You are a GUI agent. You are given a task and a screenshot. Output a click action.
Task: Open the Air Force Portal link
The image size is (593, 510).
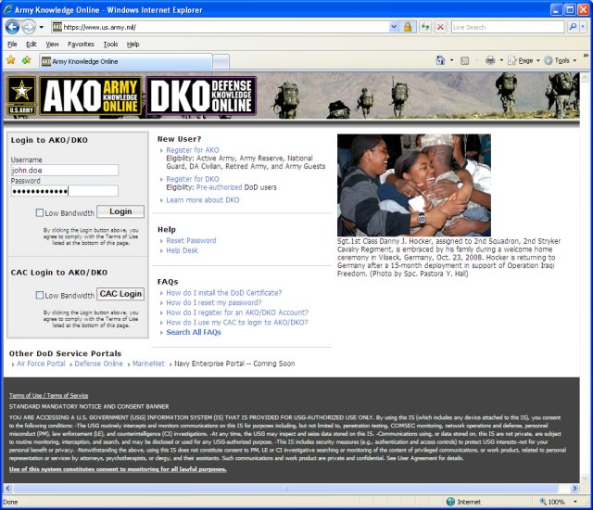tap(41, 363)
